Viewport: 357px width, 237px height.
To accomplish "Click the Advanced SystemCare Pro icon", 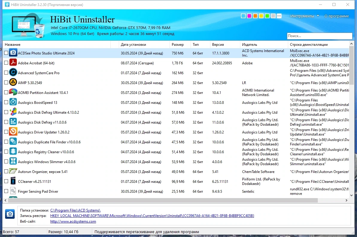I will coord(13,73).
